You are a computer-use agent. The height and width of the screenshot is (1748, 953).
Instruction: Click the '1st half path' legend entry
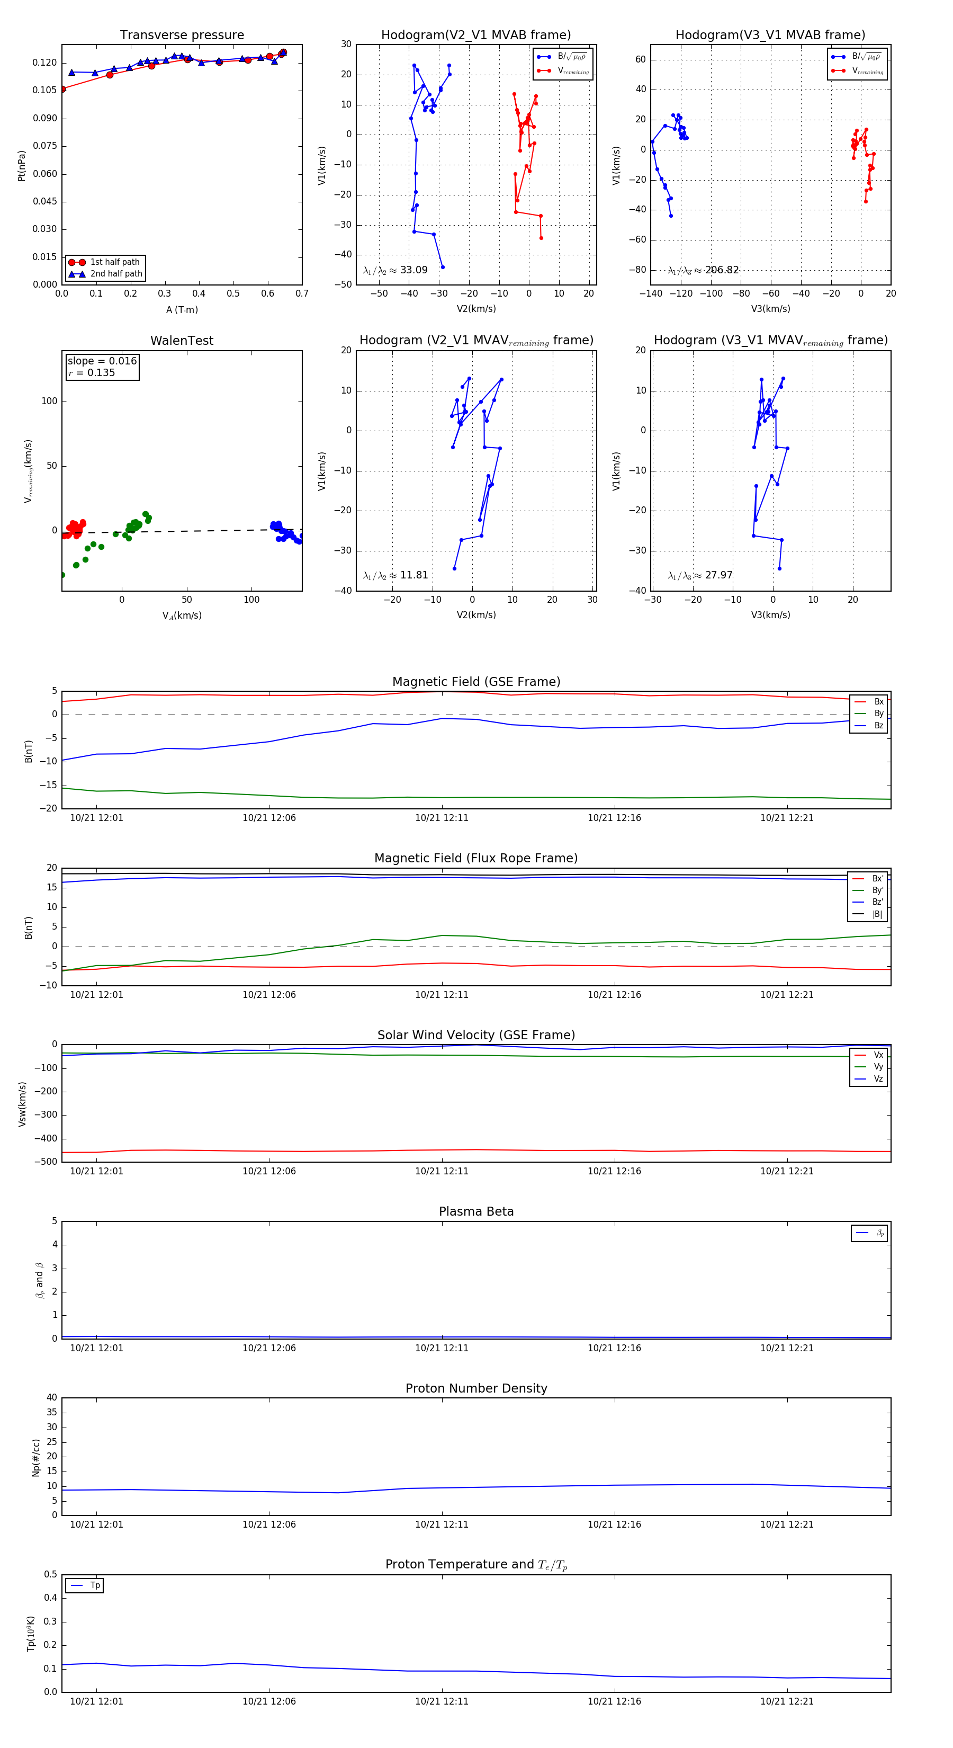(105, 262)
